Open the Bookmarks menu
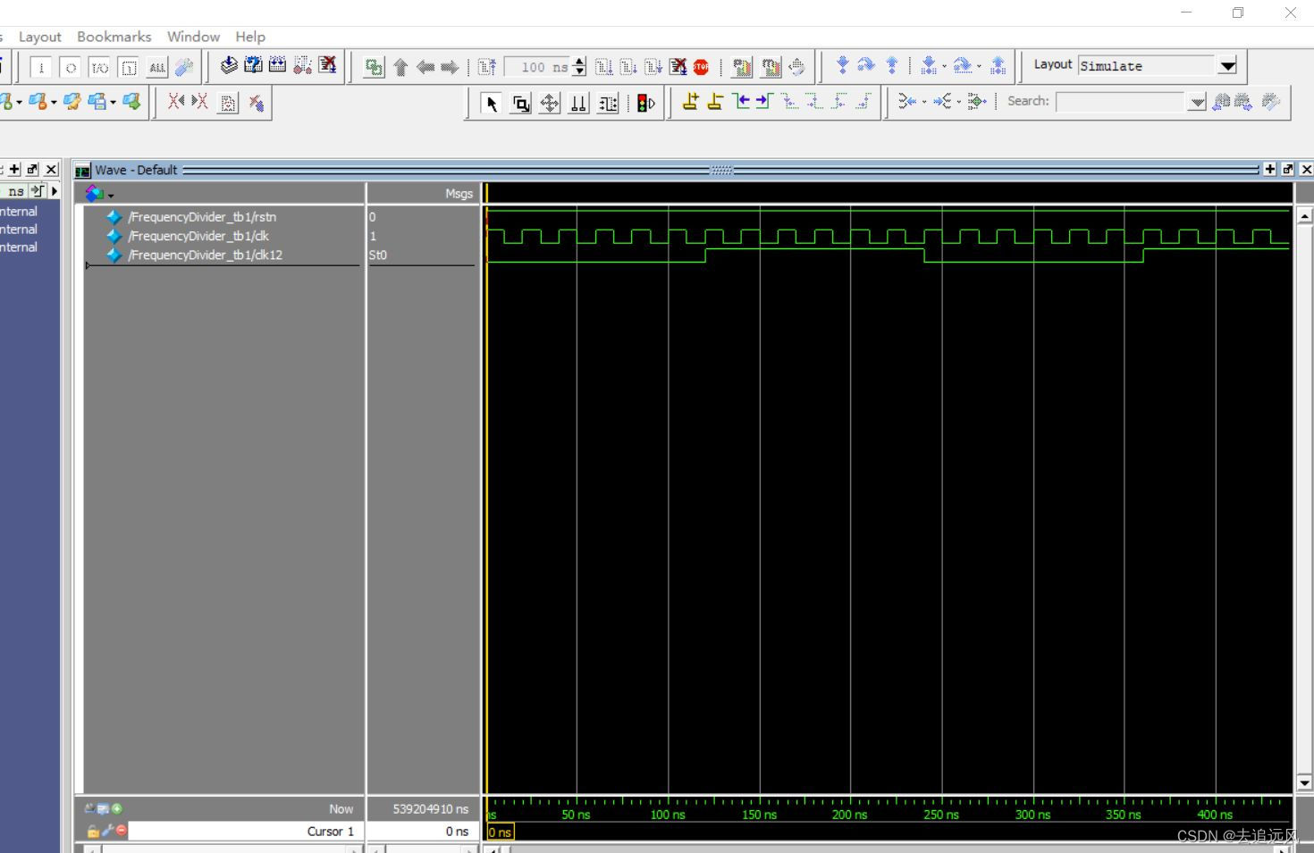This screenshot has width=1314, height=853. pos(114,37)
